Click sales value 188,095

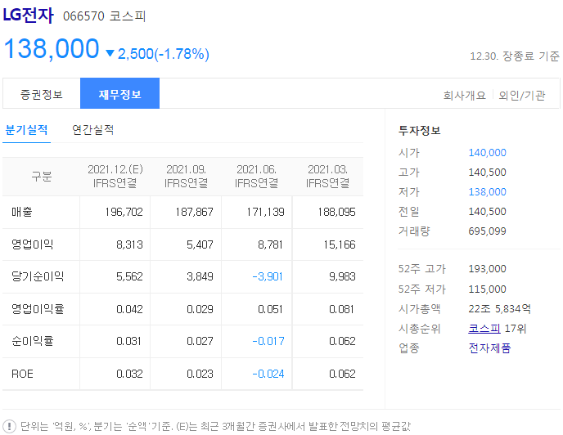(x=336, y=212)
